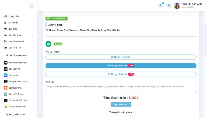
Task: Click the Trang Chủ home icon
Action: (x=5, y=16)
